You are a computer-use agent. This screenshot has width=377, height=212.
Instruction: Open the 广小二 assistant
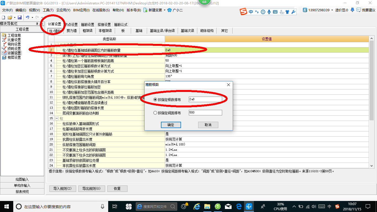tap(175, 10)
